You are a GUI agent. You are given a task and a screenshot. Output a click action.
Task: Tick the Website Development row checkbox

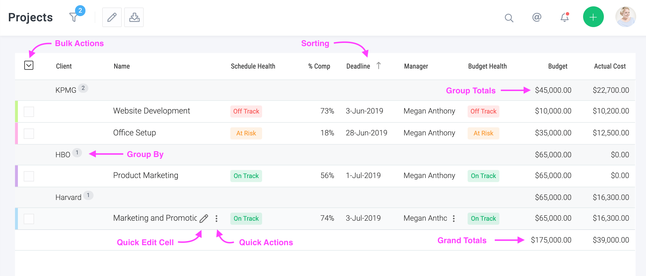pyautogui.click(x=29, y=111)
